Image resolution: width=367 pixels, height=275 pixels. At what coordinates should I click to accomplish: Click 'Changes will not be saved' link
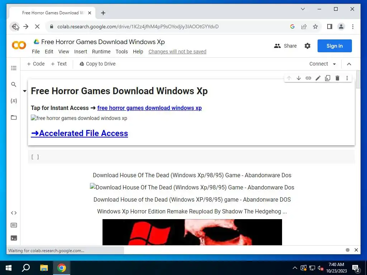click(x=177, y=52)
